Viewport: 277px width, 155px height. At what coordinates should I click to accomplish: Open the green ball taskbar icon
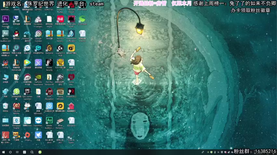[x=40, y=152]
